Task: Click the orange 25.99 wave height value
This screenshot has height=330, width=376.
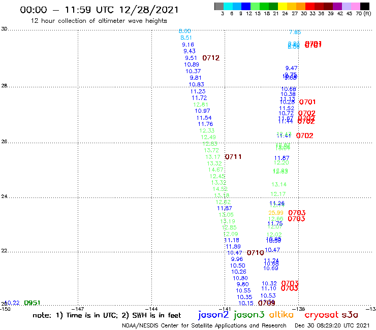Action: (276, 213)
